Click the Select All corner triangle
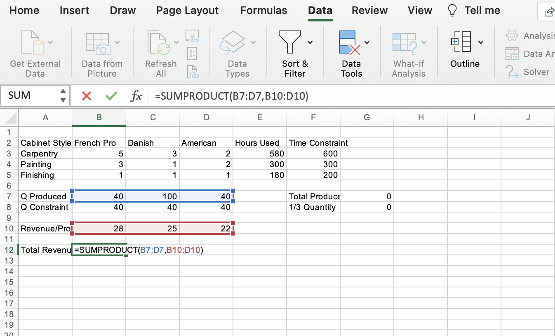 [x=10, y=118]
